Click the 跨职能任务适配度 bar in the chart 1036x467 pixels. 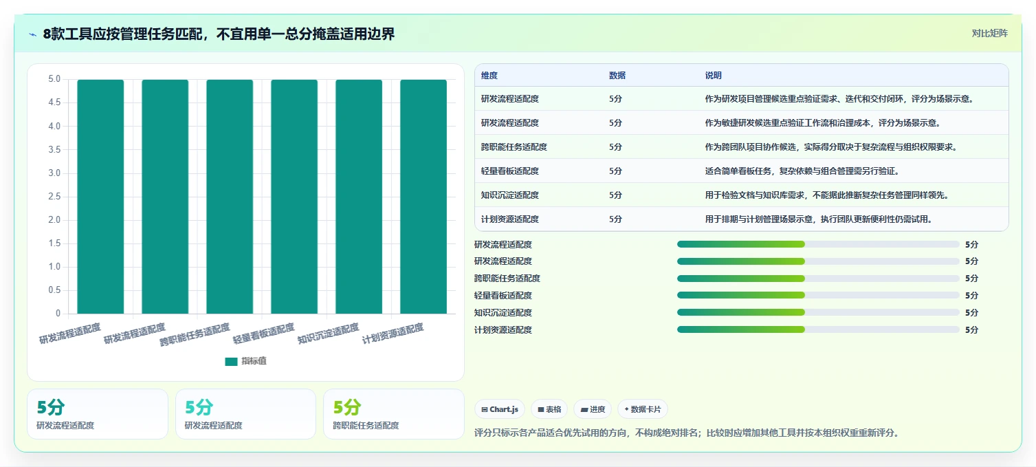coord(230,197)
